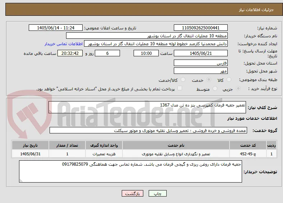Click the ساعت باقی مانده label
Image resolution: width=283 pixels, height=203 pixels.
40,53
